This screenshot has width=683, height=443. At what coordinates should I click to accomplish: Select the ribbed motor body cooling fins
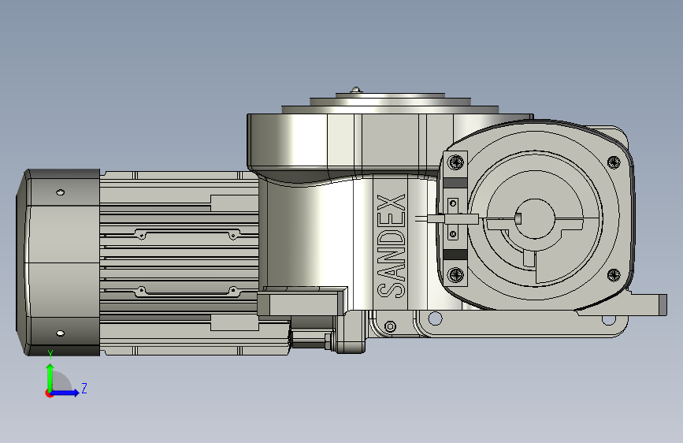point(179,263)
